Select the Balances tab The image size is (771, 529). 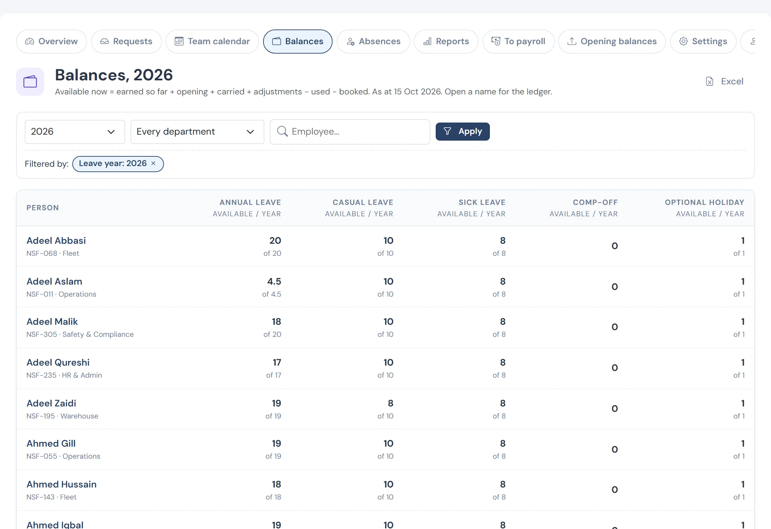coord(297,42)
